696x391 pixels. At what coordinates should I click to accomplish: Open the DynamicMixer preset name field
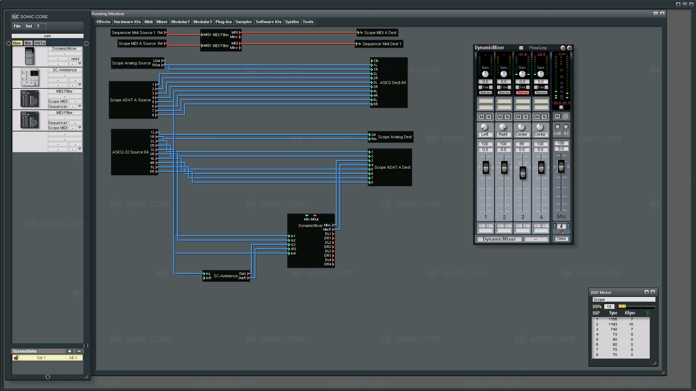pos(499,239)
